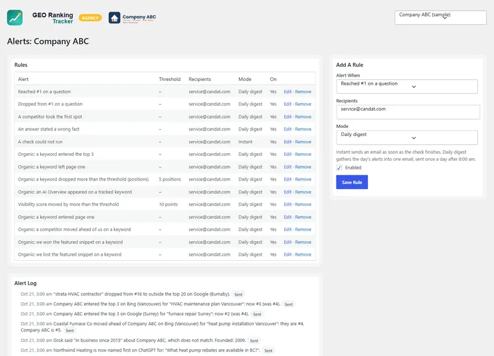Remove 'An answer stated a wrong fact' rule
Viewport: 494px width, 356px height.
pyautogui.click(x=303, y=129)
